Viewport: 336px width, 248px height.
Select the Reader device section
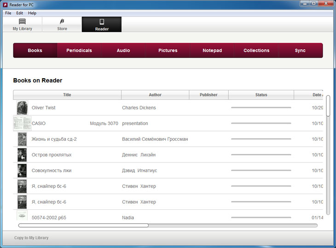click(102, 25)
